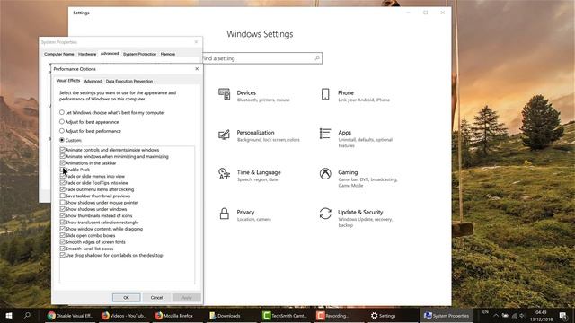Toggle Show window contents while dragging
This screenshot has width=575, height=323.
tap(62, 229)
